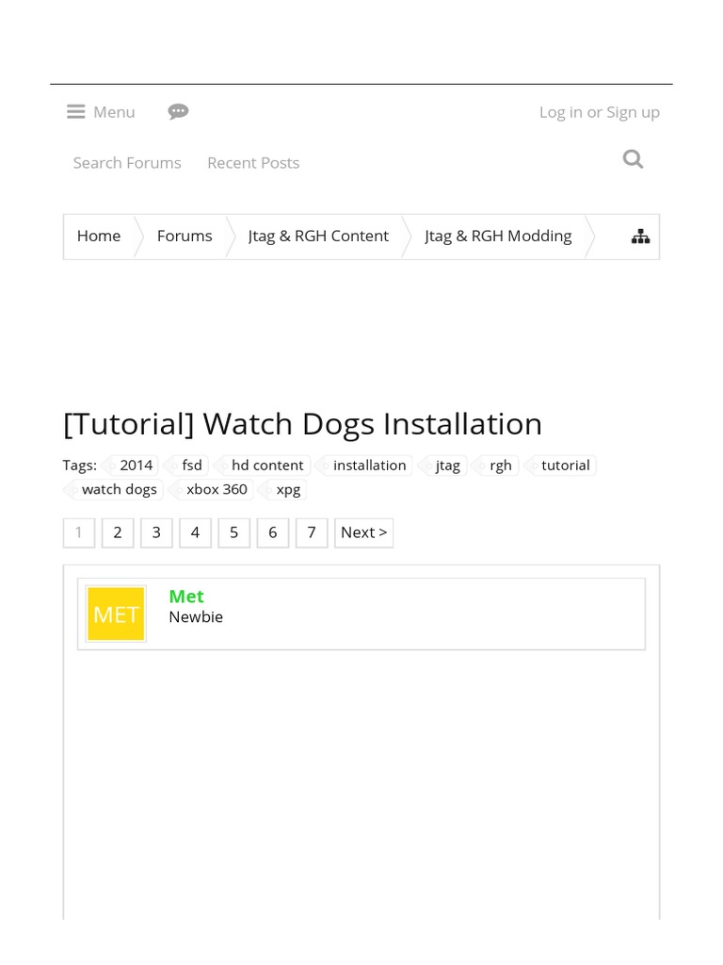Screen dimensions: 723x965
Task: Open the sitemap navigation tree icon
Action: coord(640,237)
